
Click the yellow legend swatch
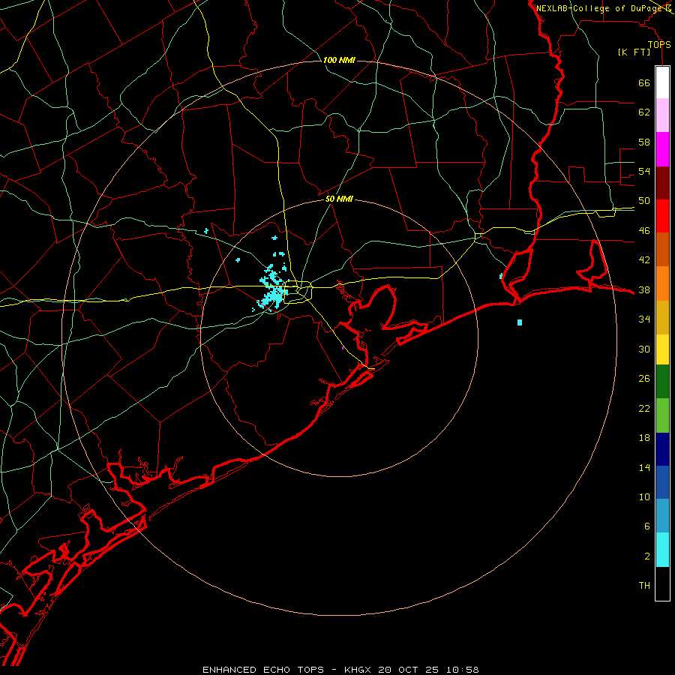click(662, 349)
